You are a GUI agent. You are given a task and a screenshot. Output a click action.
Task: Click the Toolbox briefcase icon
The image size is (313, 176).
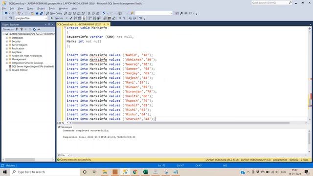[x=186, y=13]
